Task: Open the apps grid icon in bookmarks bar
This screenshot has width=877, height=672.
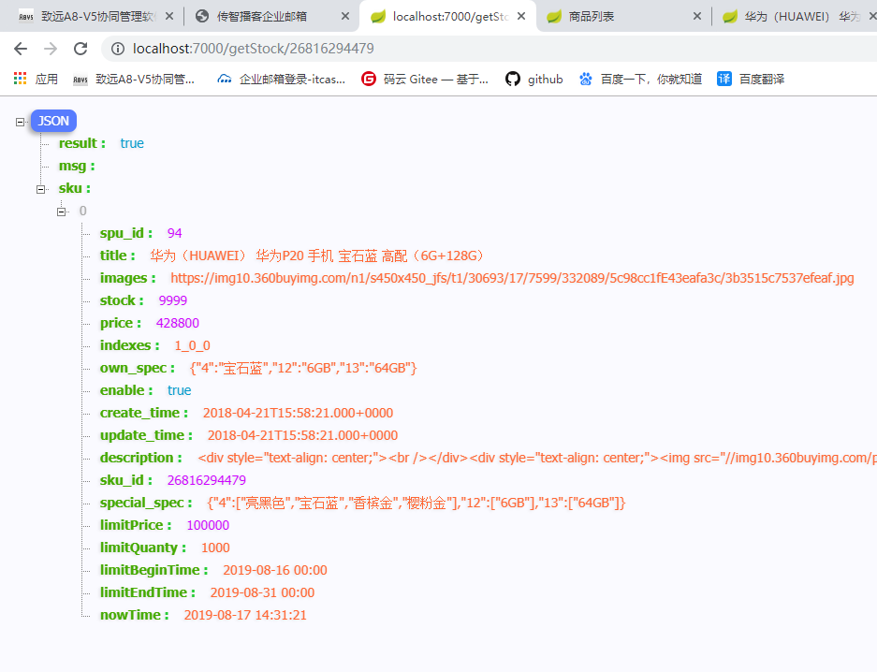Action: pos(21,79)
